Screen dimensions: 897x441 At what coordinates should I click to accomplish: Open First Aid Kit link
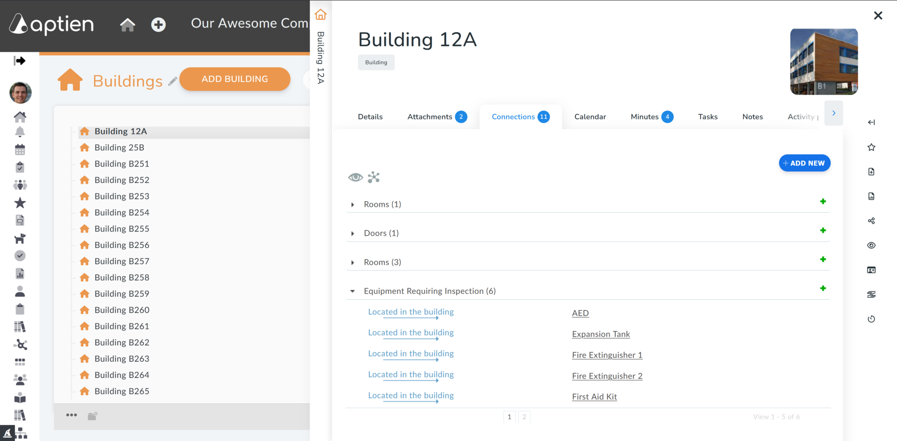pos(594,397)
